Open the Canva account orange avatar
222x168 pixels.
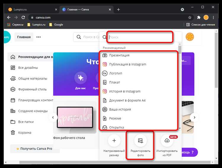(190, 37)
